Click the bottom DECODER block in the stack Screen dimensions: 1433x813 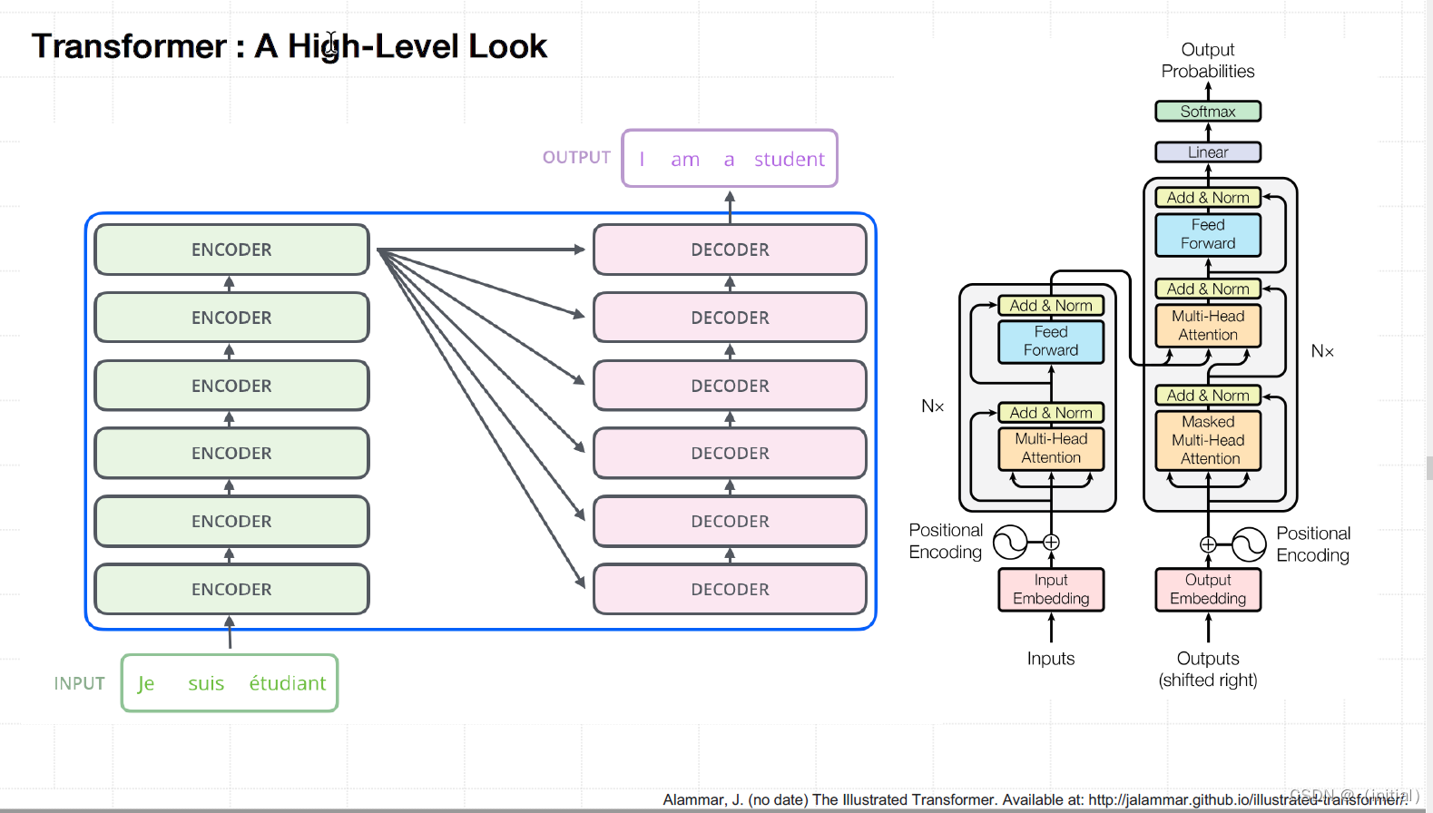point(730,589)
